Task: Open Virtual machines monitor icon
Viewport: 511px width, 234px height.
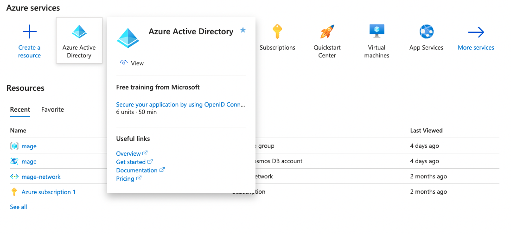Action: [377, 32]
